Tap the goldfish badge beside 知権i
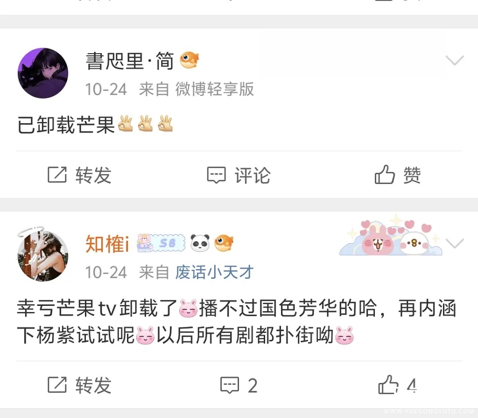This screenshot has width=478, height=418. (224, 243)
